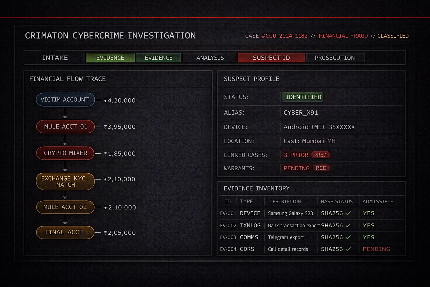Select the green EVIDENCE progress indicator
Viewport: 430px width, 287px height.
point(110,58)
